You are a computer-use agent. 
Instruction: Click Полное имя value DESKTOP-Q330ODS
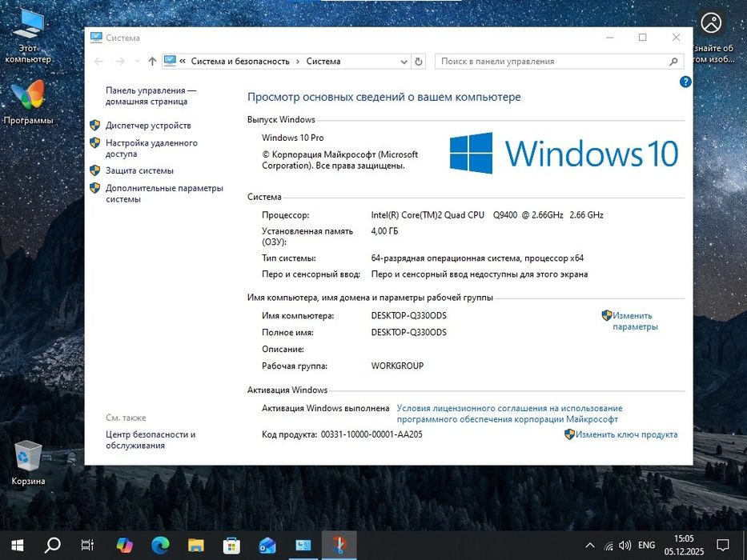pyautogui.click(x=409, y=332)
